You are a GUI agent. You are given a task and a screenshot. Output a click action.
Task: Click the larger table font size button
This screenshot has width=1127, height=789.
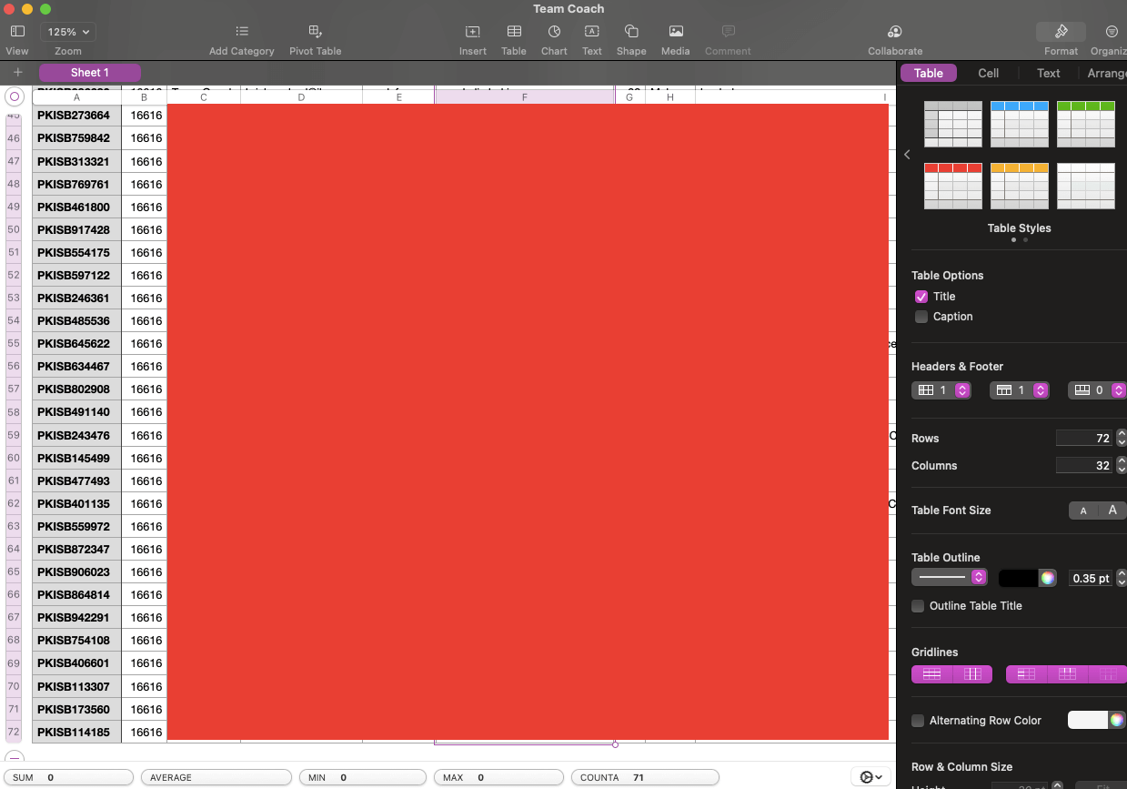point(1112,511)
